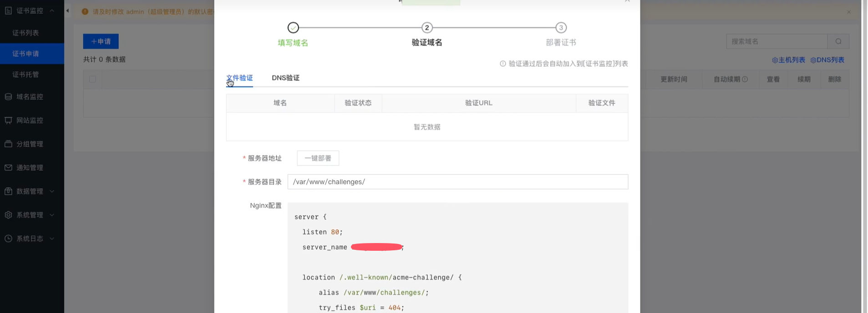
Task: Dismiss the admin password warning banner
Action: pyautogui.click(x=848, y=12)
